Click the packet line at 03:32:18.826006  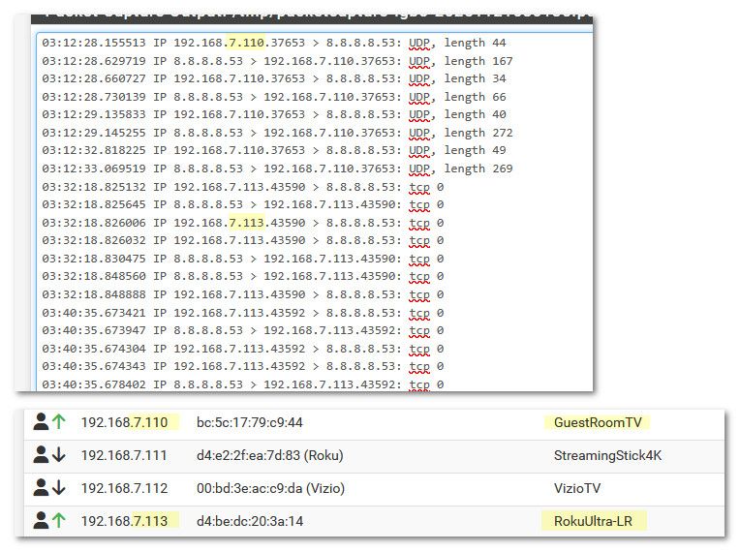[x=242, y=223]
